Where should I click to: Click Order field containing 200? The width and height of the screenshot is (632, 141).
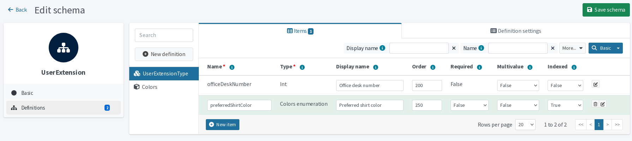427,85
